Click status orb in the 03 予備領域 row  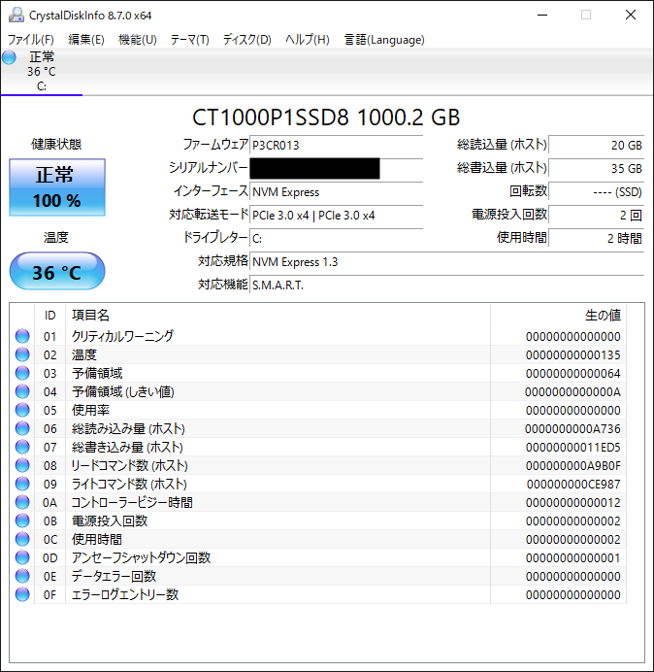tap(22, 373)
